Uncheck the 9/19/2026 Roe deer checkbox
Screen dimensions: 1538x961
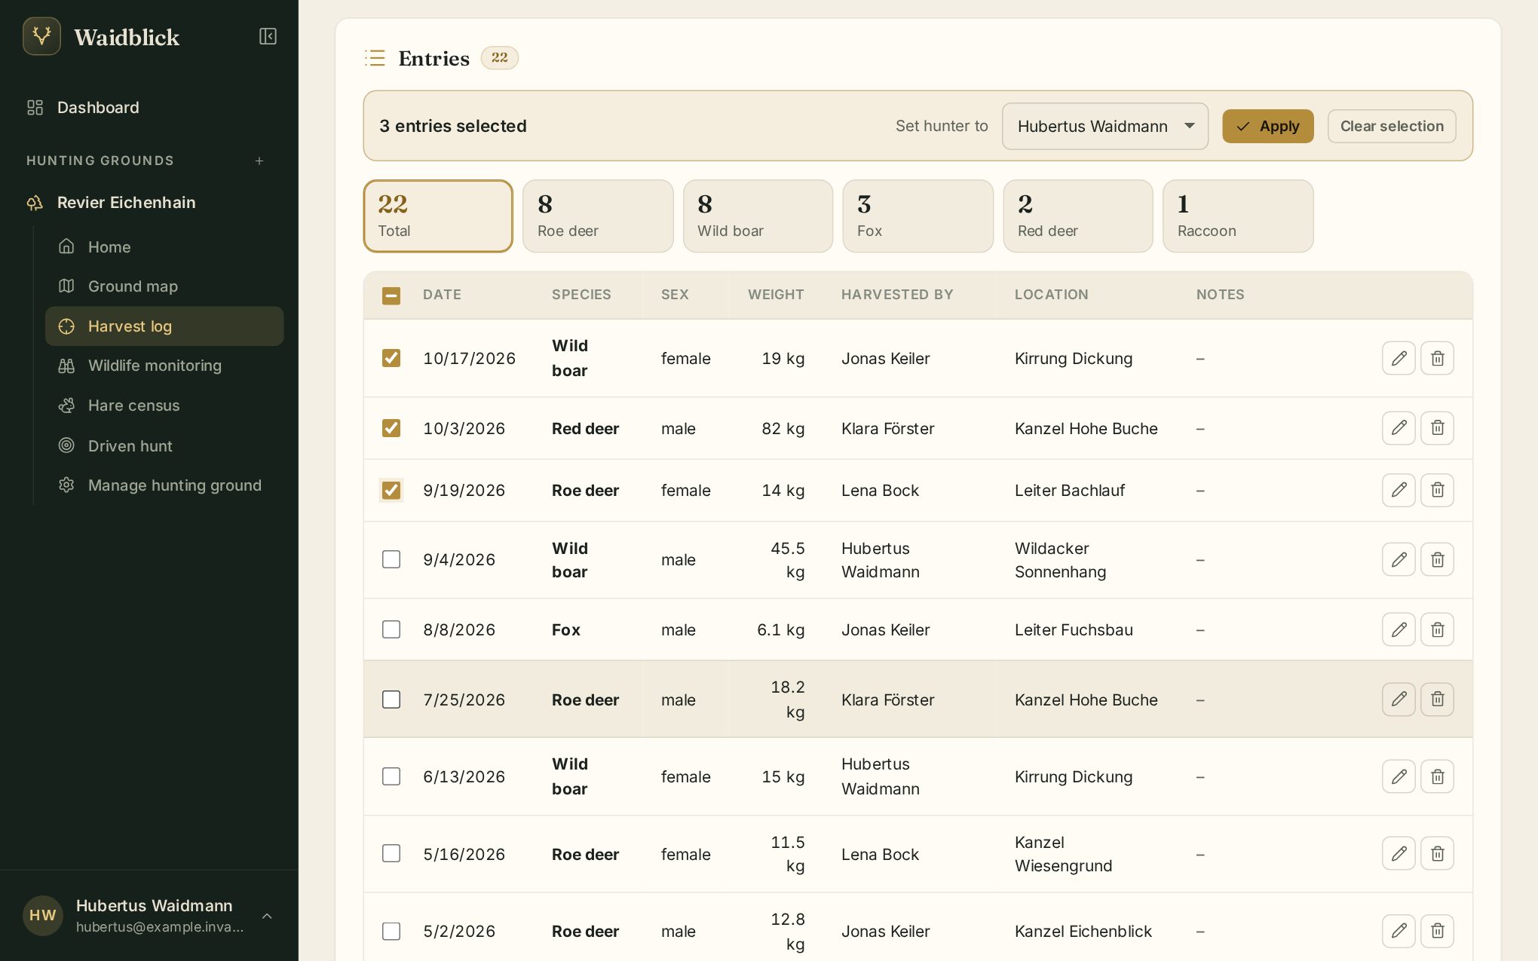pos(391,490)
